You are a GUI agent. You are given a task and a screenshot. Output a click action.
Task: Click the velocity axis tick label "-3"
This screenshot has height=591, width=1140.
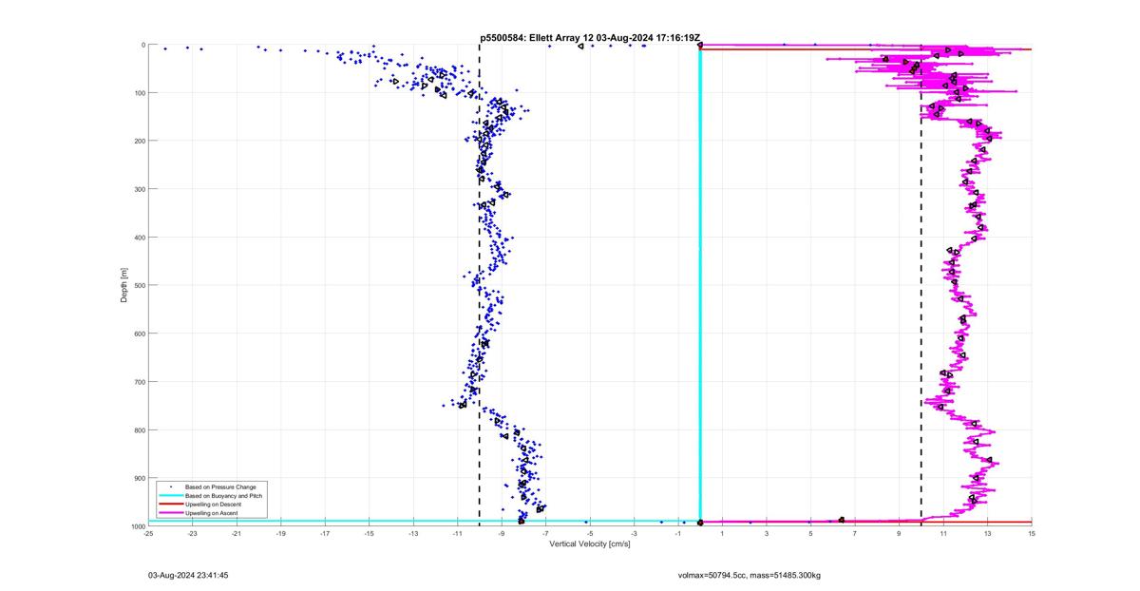tap(634, 534)
